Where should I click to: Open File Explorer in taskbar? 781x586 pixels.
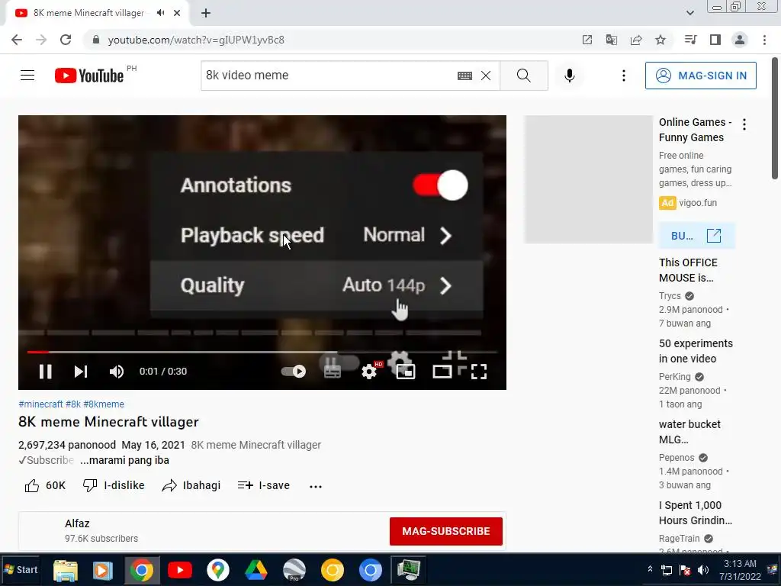click(x=66, y=570)
